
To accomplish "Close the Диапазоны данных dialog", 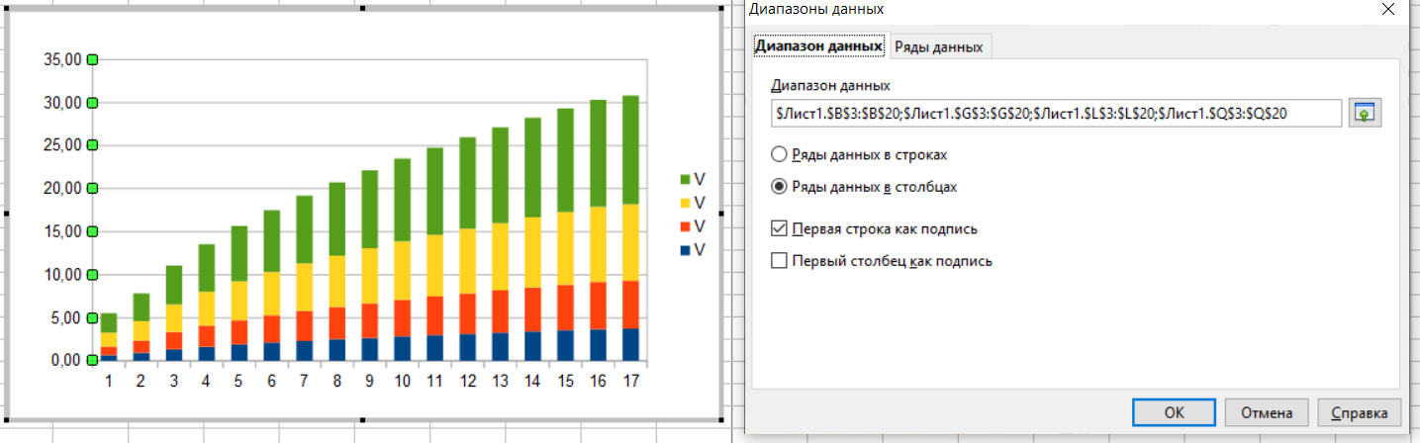I will (1389, 9).
